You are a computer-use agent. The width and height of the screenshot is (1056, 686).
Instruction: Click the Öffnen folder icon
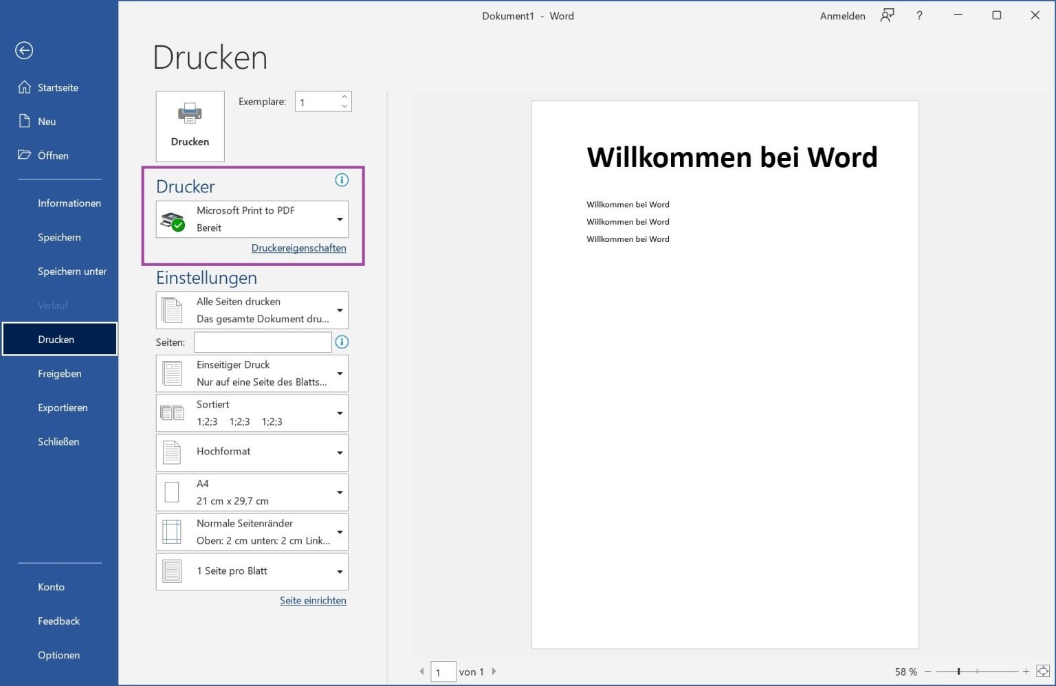25,155
